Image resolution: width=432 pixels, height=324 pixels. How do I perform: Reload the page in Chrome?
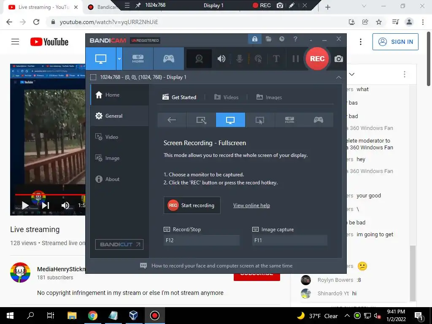tap(36, 22)
